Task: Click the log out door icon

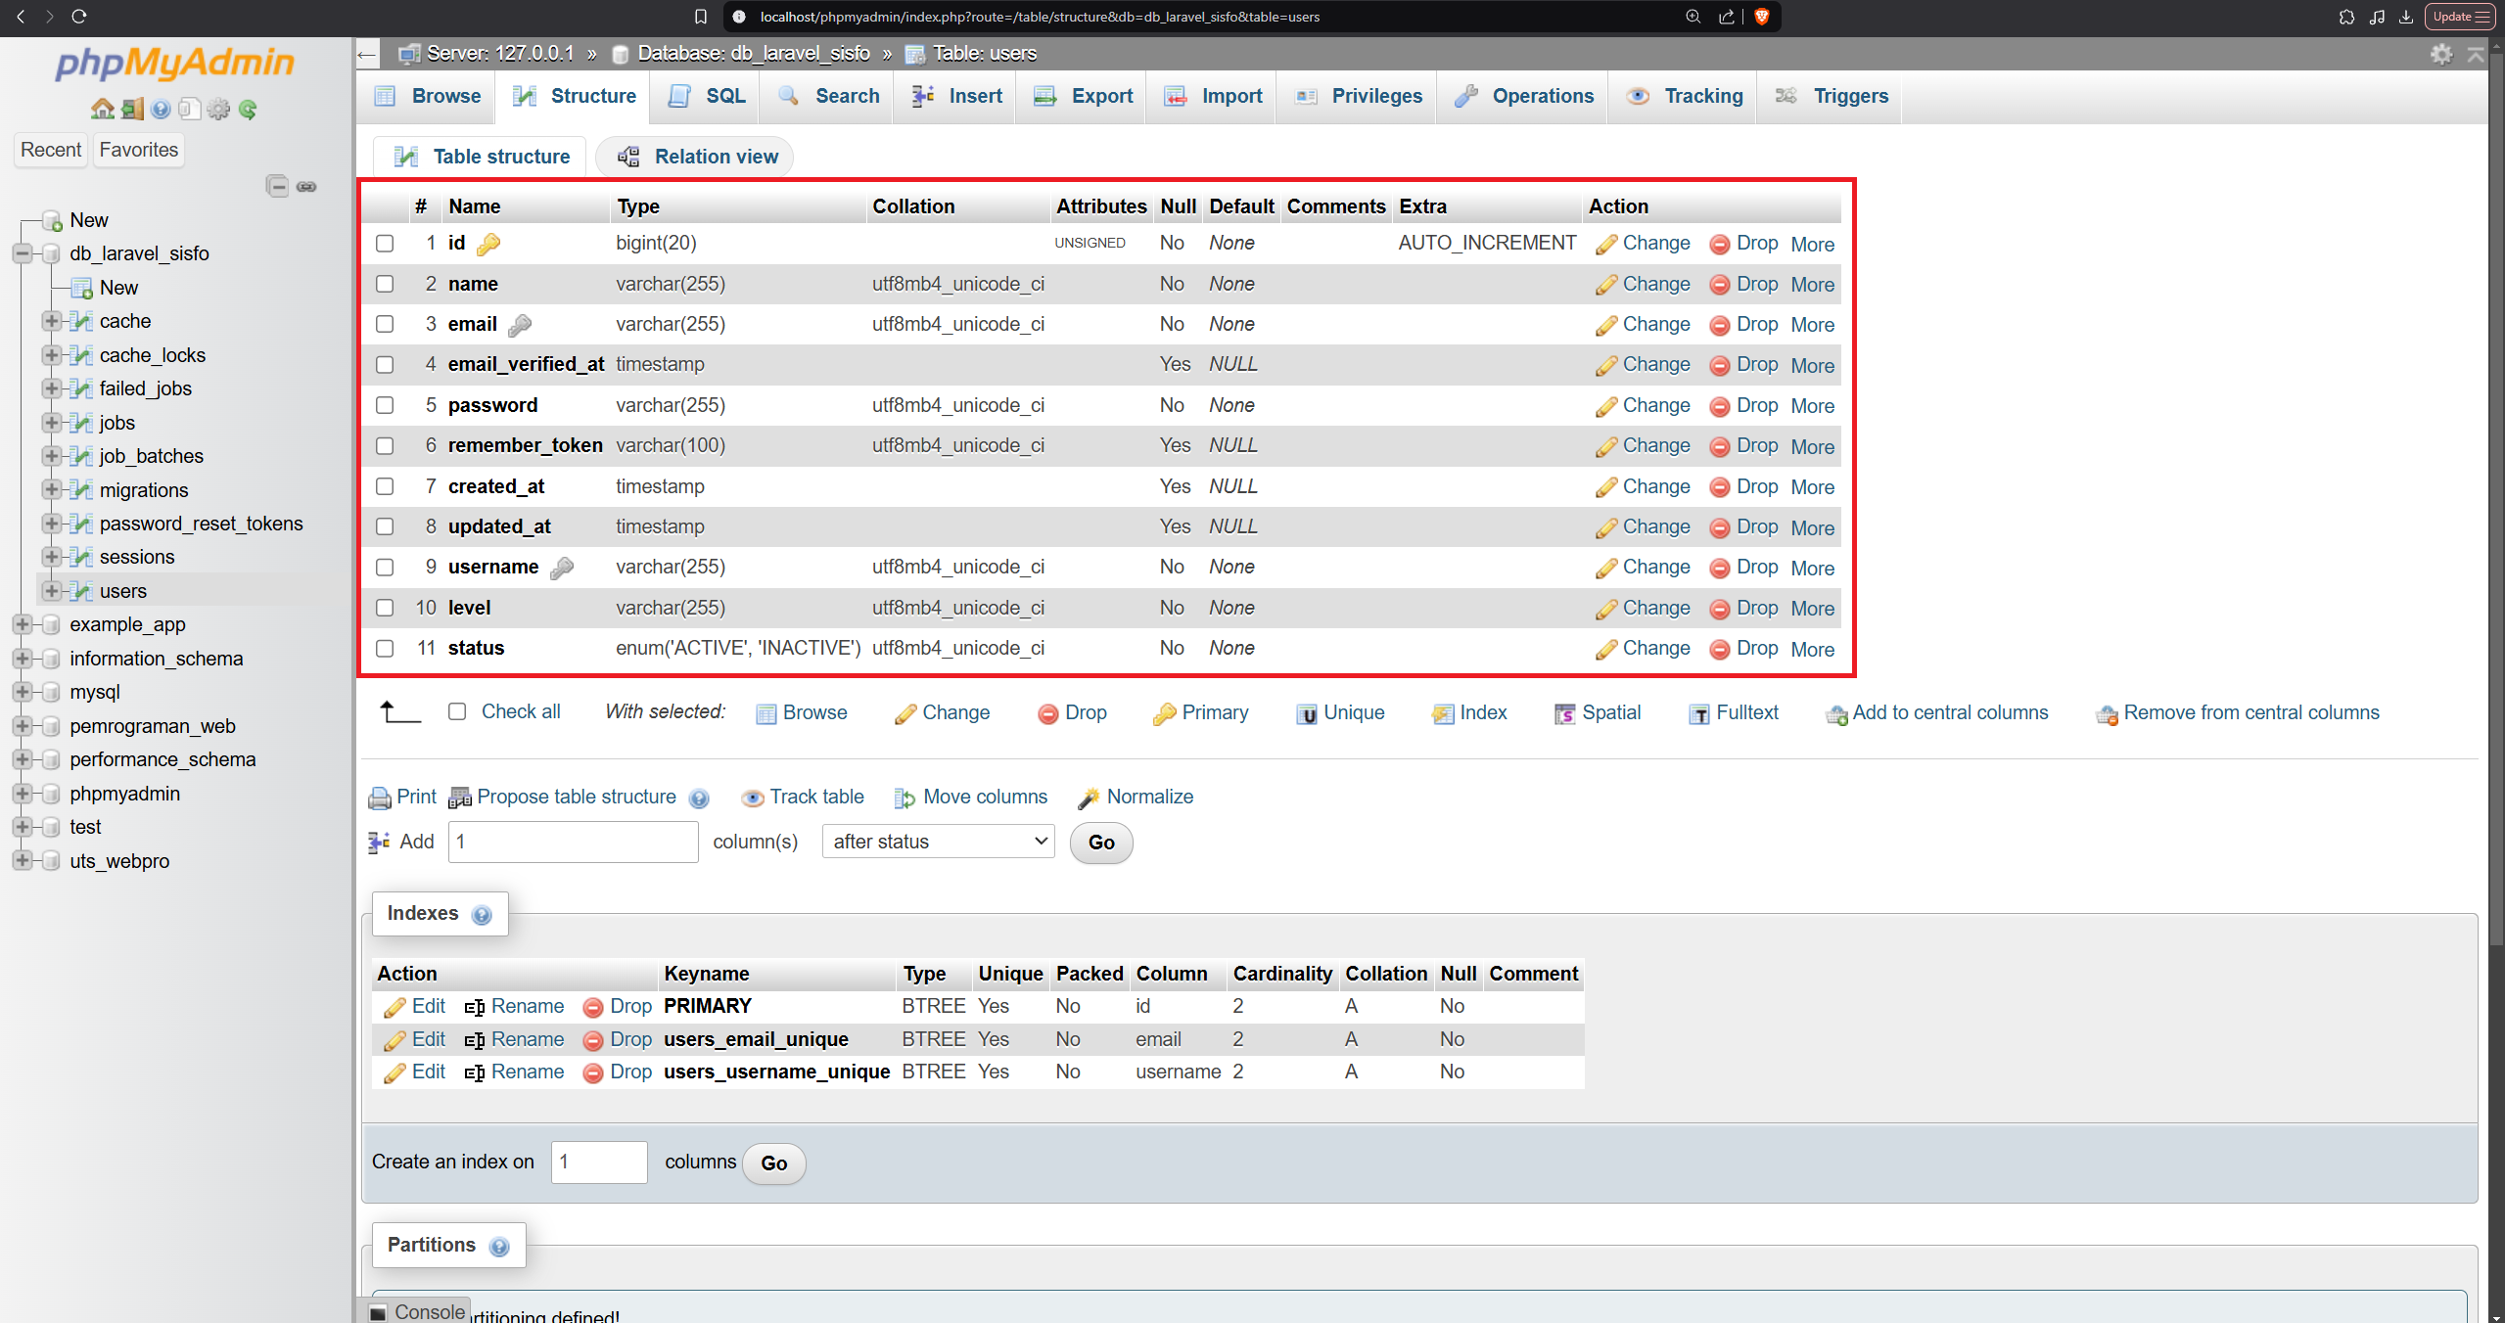Action: coord(132,110)
